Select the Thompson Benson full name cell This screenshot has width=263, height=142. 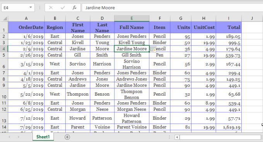[131, 94]
